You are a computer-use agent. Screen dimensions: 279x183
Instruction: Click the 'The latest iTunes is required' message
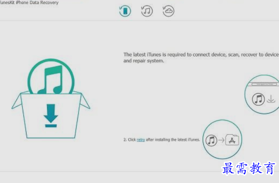point(201,58)
